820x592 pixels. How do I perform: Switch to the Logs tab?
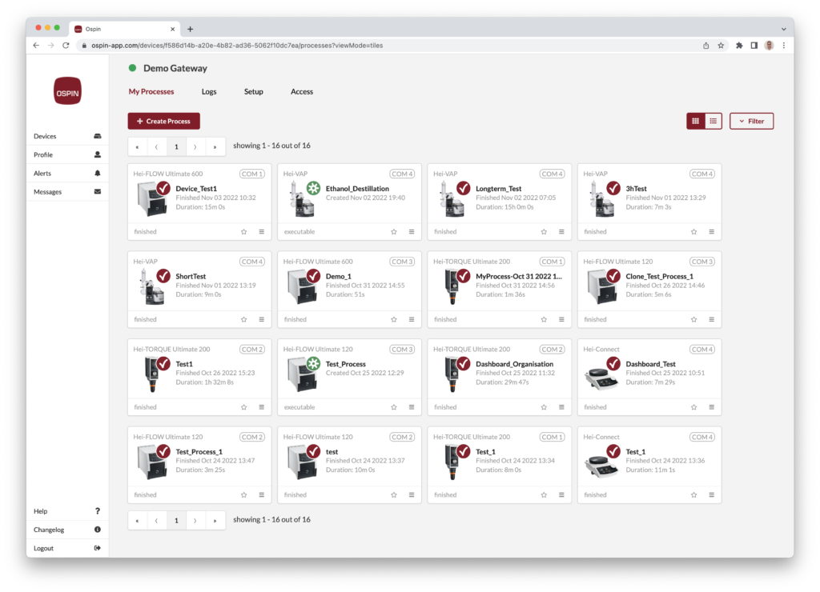pos(209,91)
